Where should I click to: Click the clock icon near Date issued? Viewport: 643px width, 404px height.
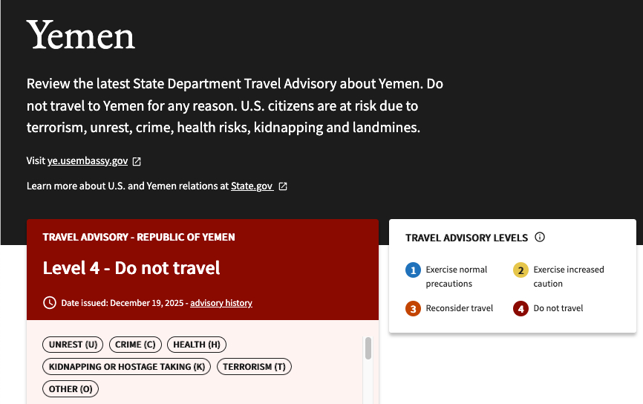pos(50,302)
